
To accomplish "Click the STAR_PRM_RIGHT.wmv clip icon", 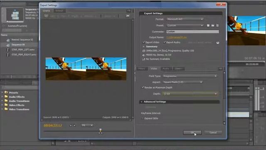I will 8,55.
